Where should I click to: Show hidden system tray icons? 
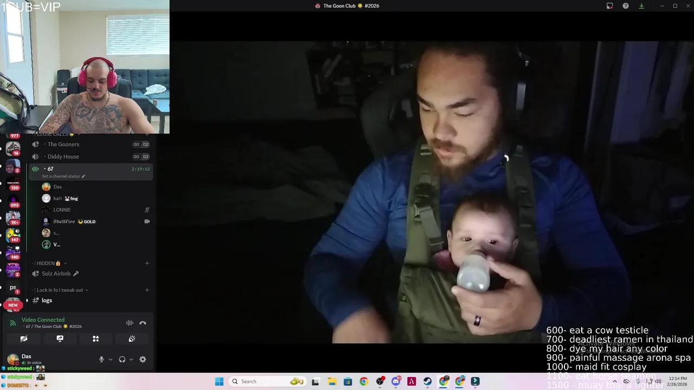click(x=614, y=381)
